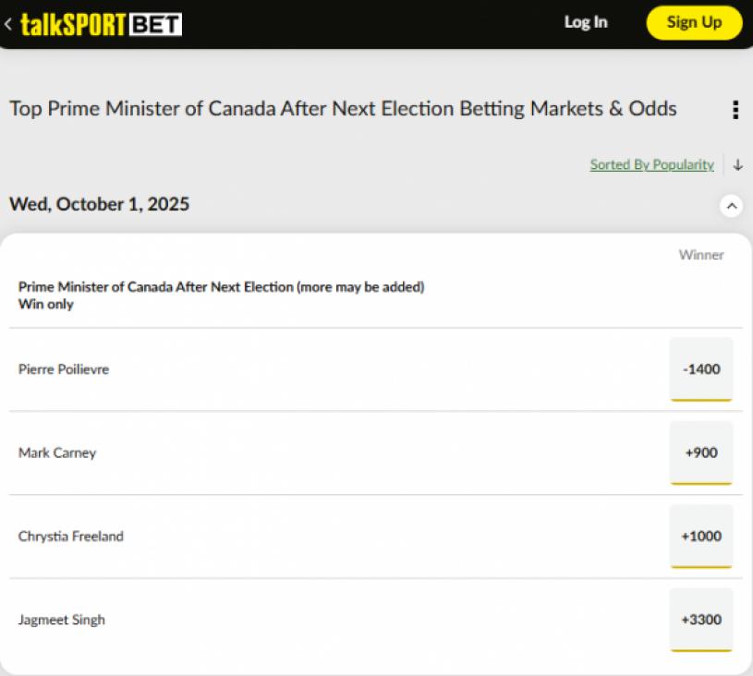Open the three-dot options menu

735,110
